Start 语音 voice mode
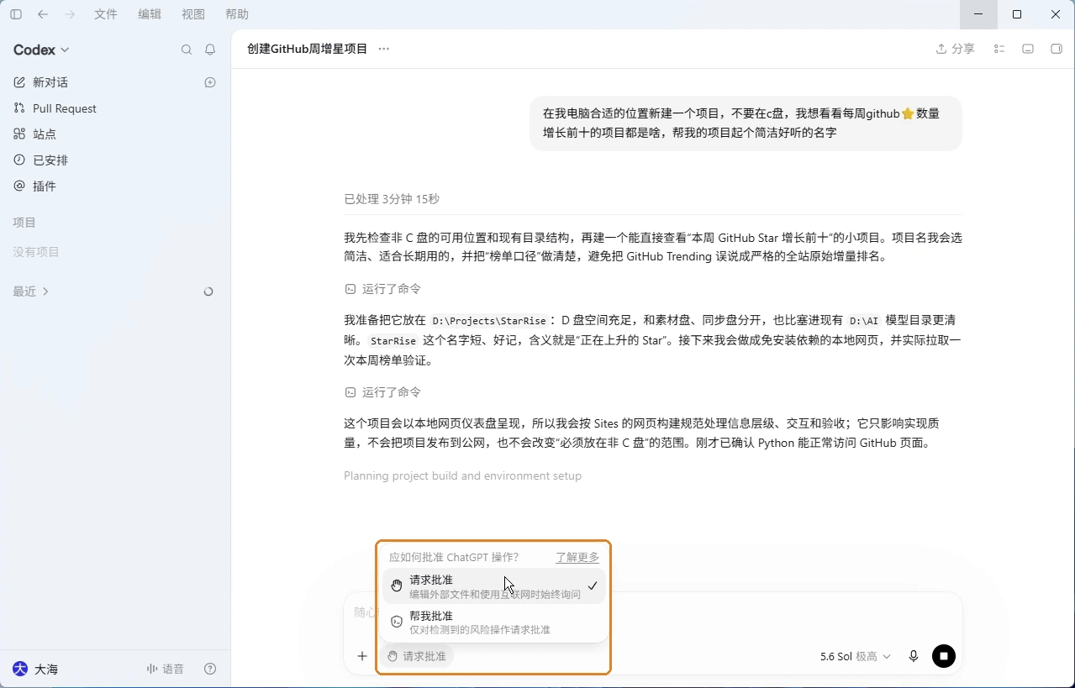 (x=165, y=669)
